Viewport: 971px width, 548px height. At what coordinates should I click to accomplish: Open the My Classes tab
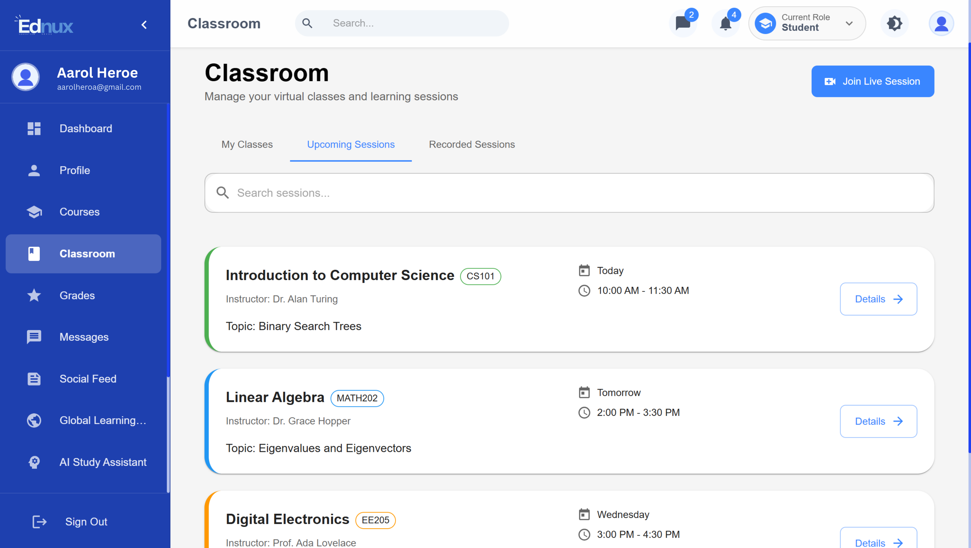(x=247, y=144)
